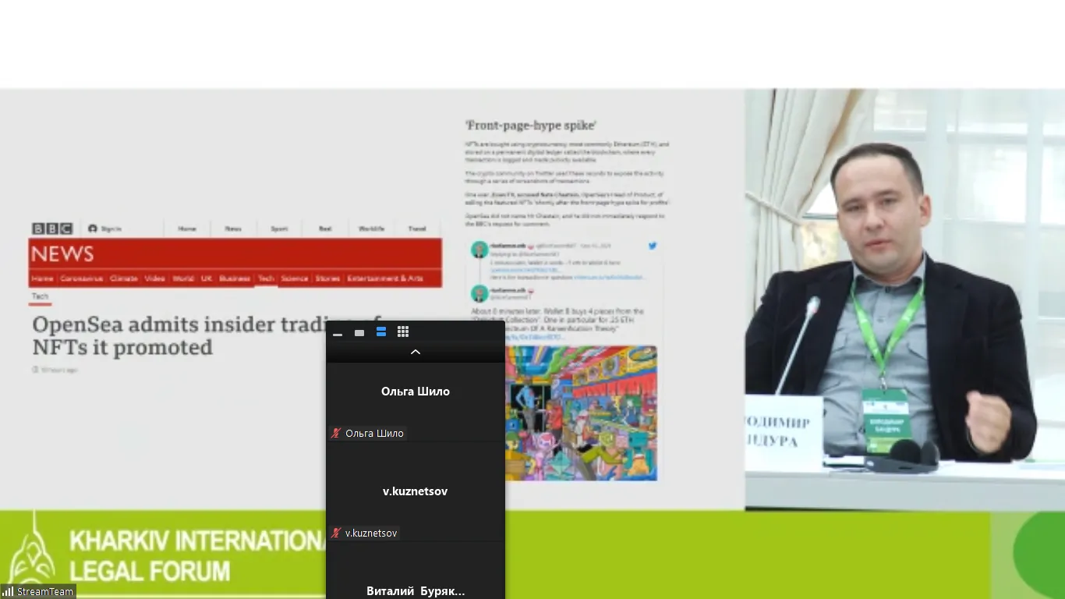Select the vertical strip view icon
Screen dimensions: 1065x599
click(x=381, y=332)
